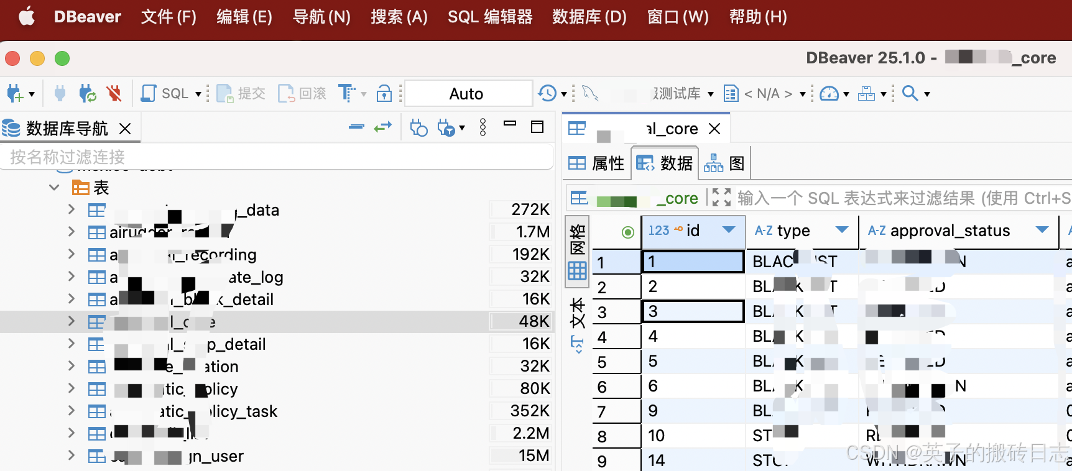
Task: Click the dashboard gauge icon
Action: click(x=829, y=94)
